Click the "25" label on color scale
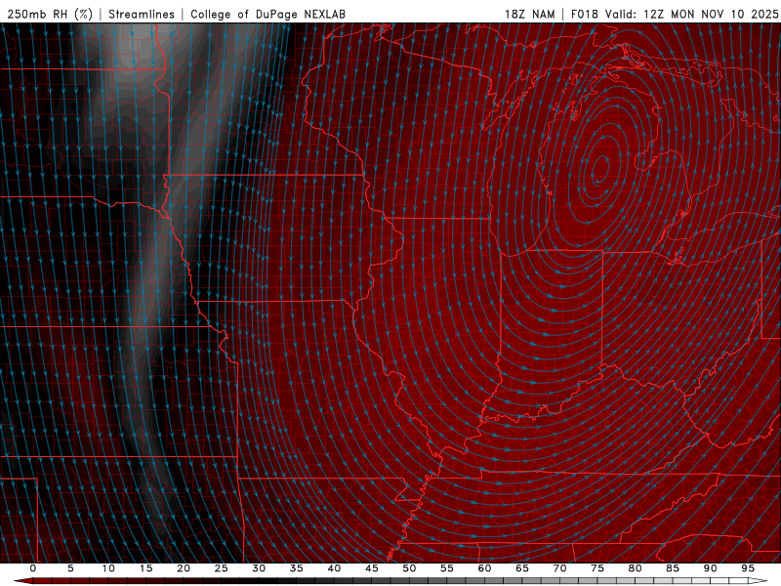This screenshot has width=781, height=586. tap(222, 568)
